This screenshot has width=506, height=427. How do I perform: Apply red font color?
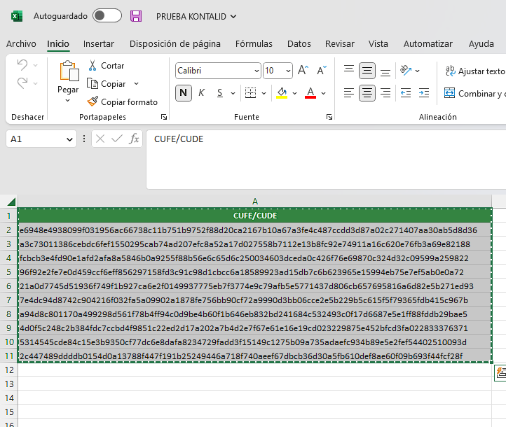pos(310,93)
